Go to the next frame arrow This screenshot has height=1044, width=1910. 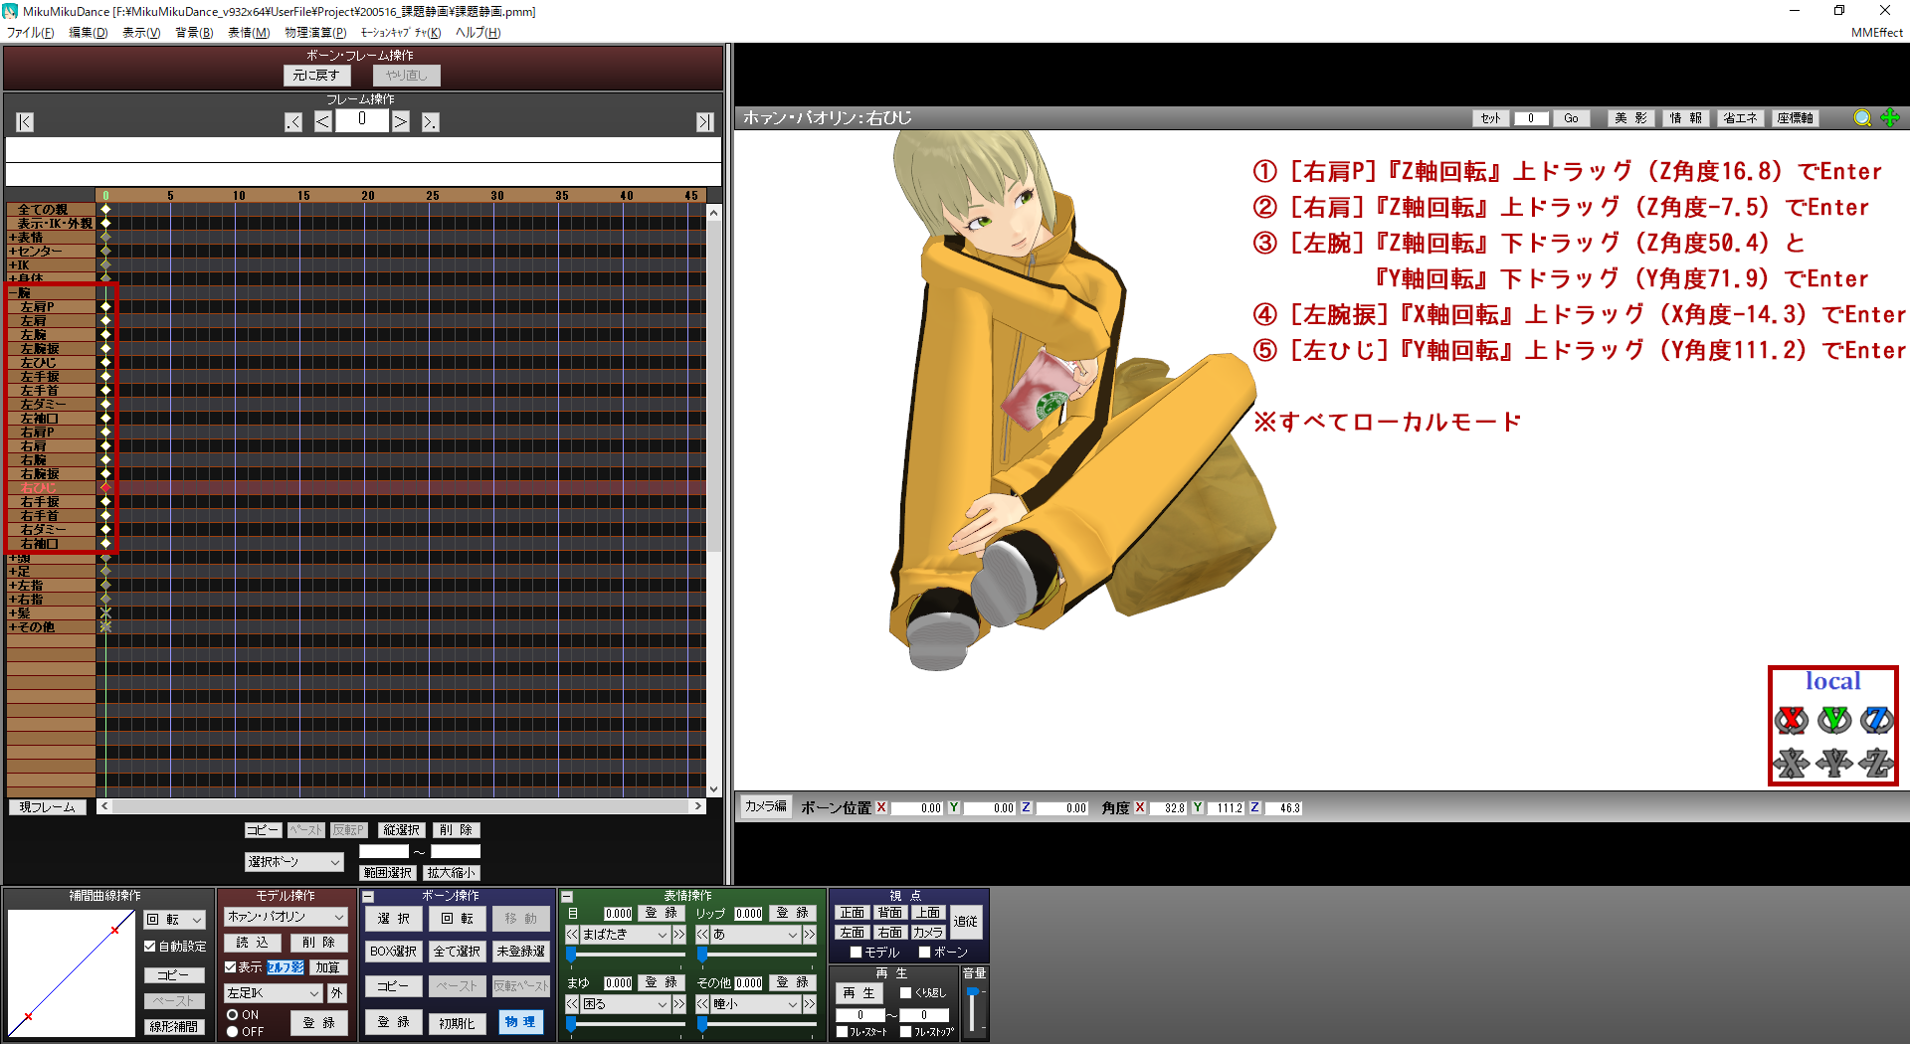point(400,122)
